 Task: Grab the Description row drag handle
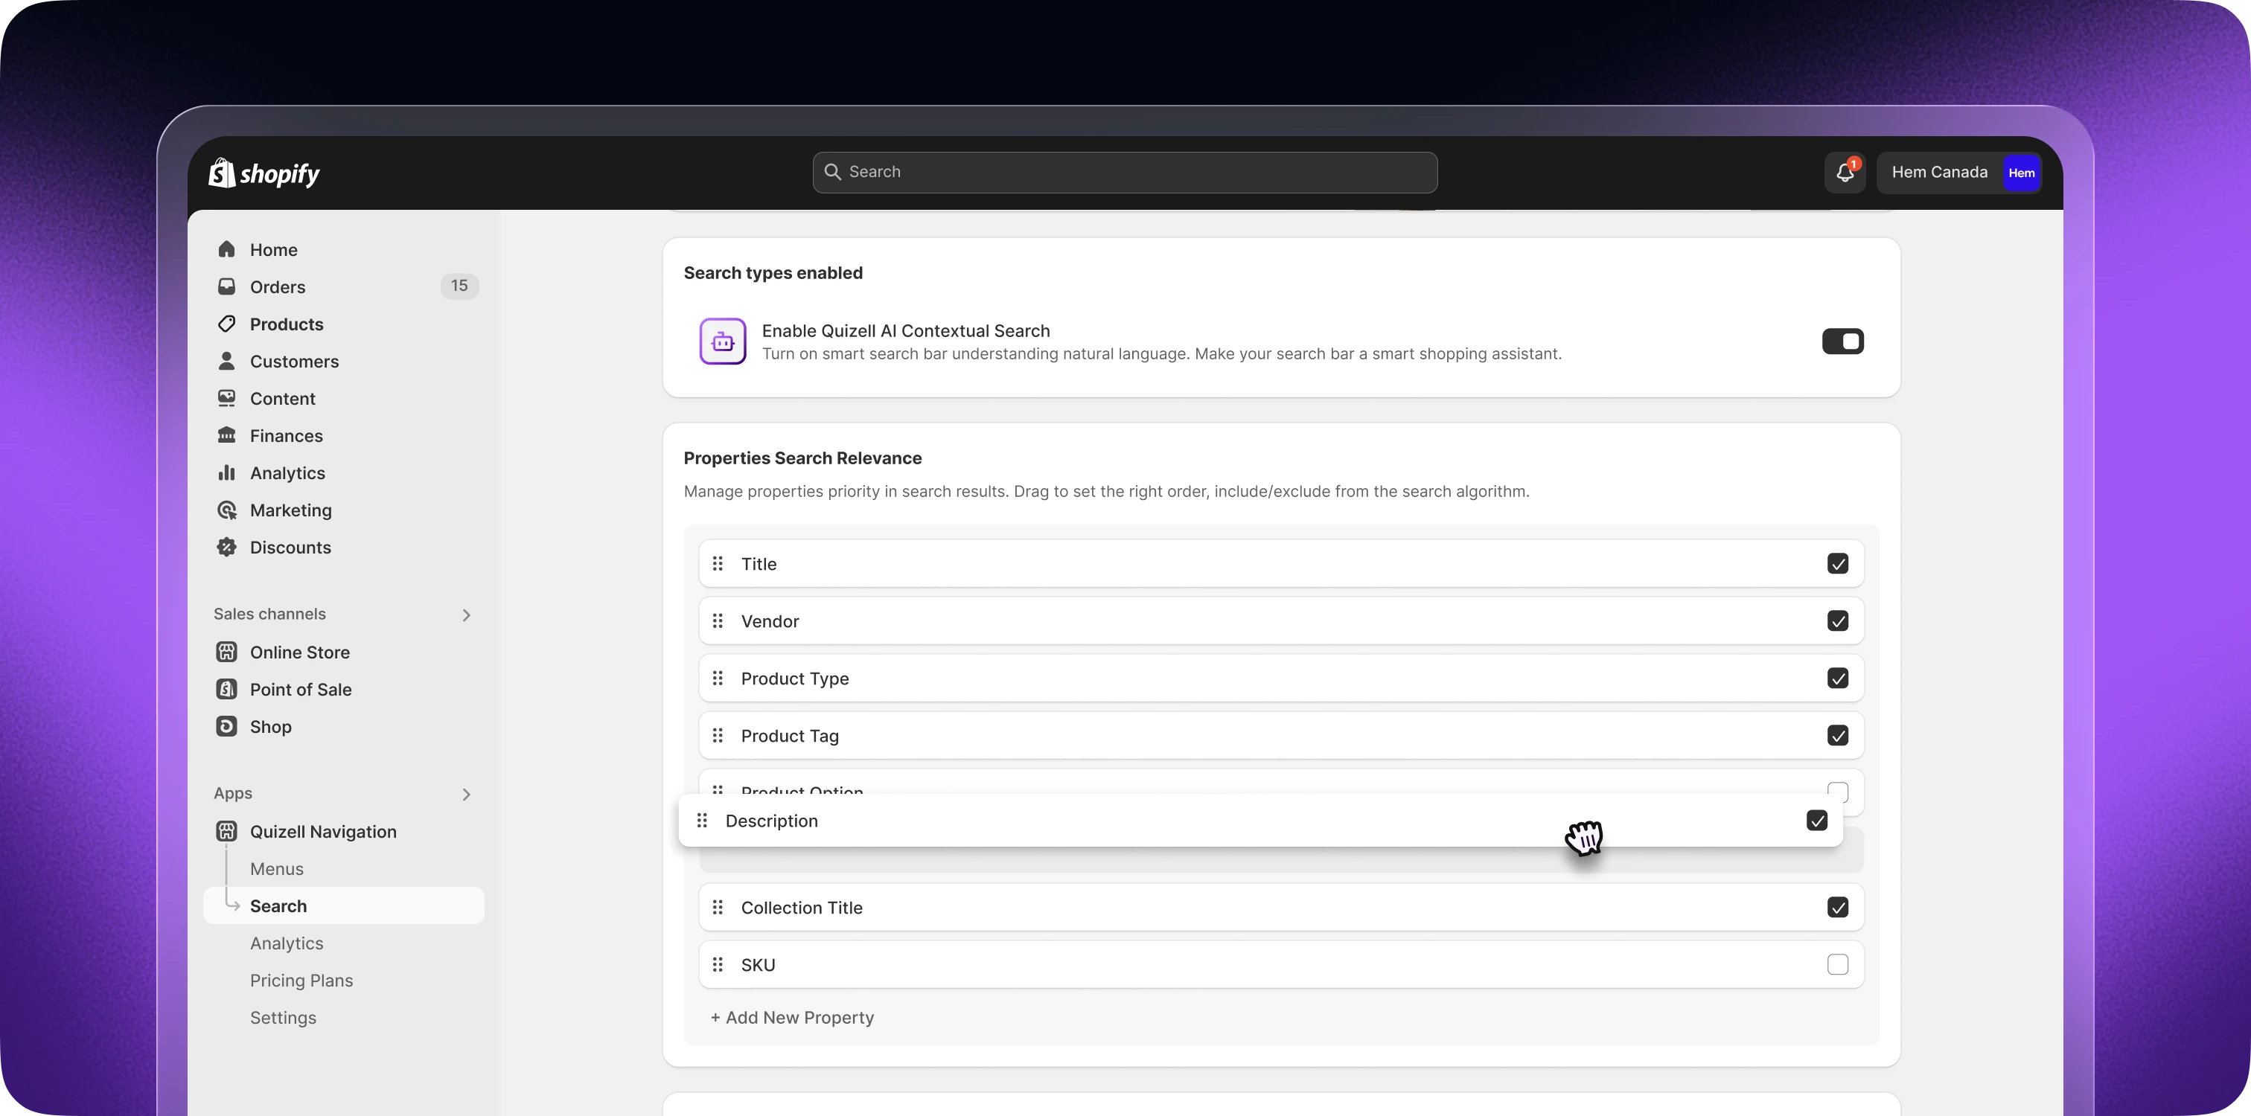click(702, 821)
